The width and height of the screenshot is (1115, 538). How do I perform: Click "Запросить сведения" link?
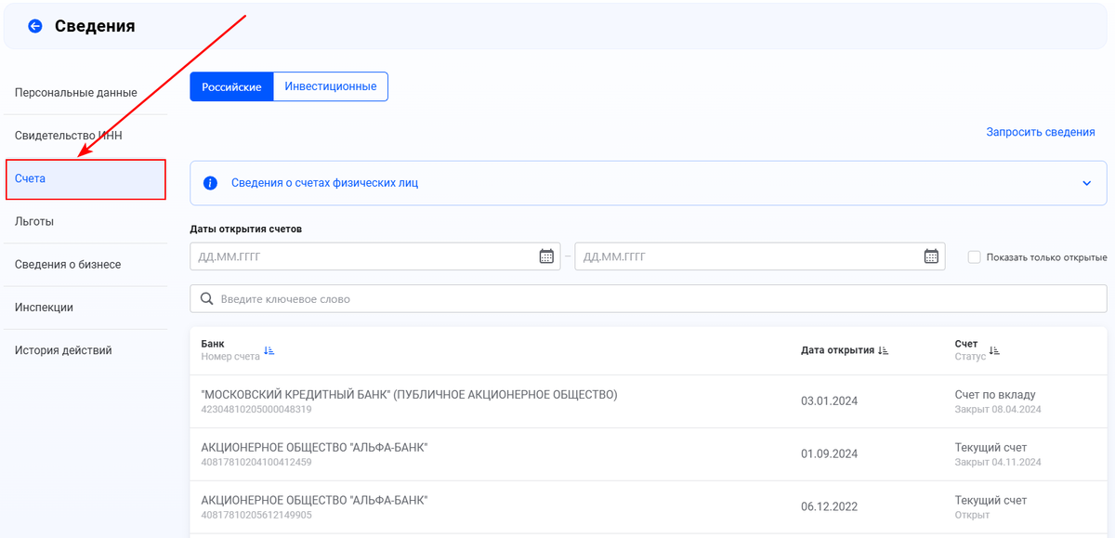[x=1040, y=132]
